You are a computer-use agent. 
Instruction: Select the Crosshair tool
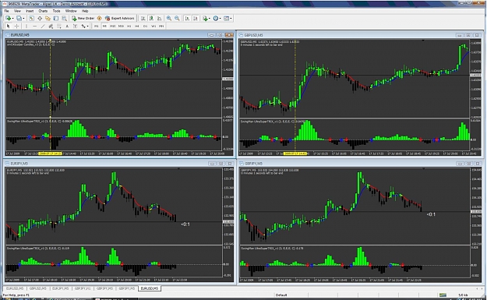16,26
